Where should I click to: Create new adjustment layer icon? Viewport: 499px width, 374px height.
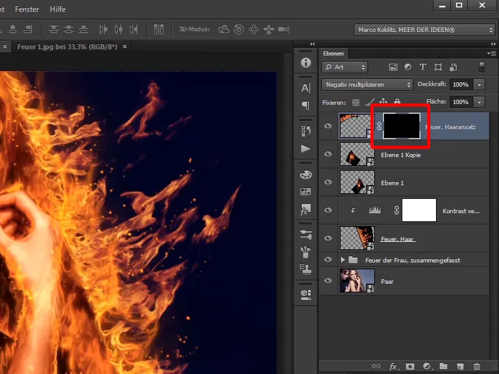point(427,367)
